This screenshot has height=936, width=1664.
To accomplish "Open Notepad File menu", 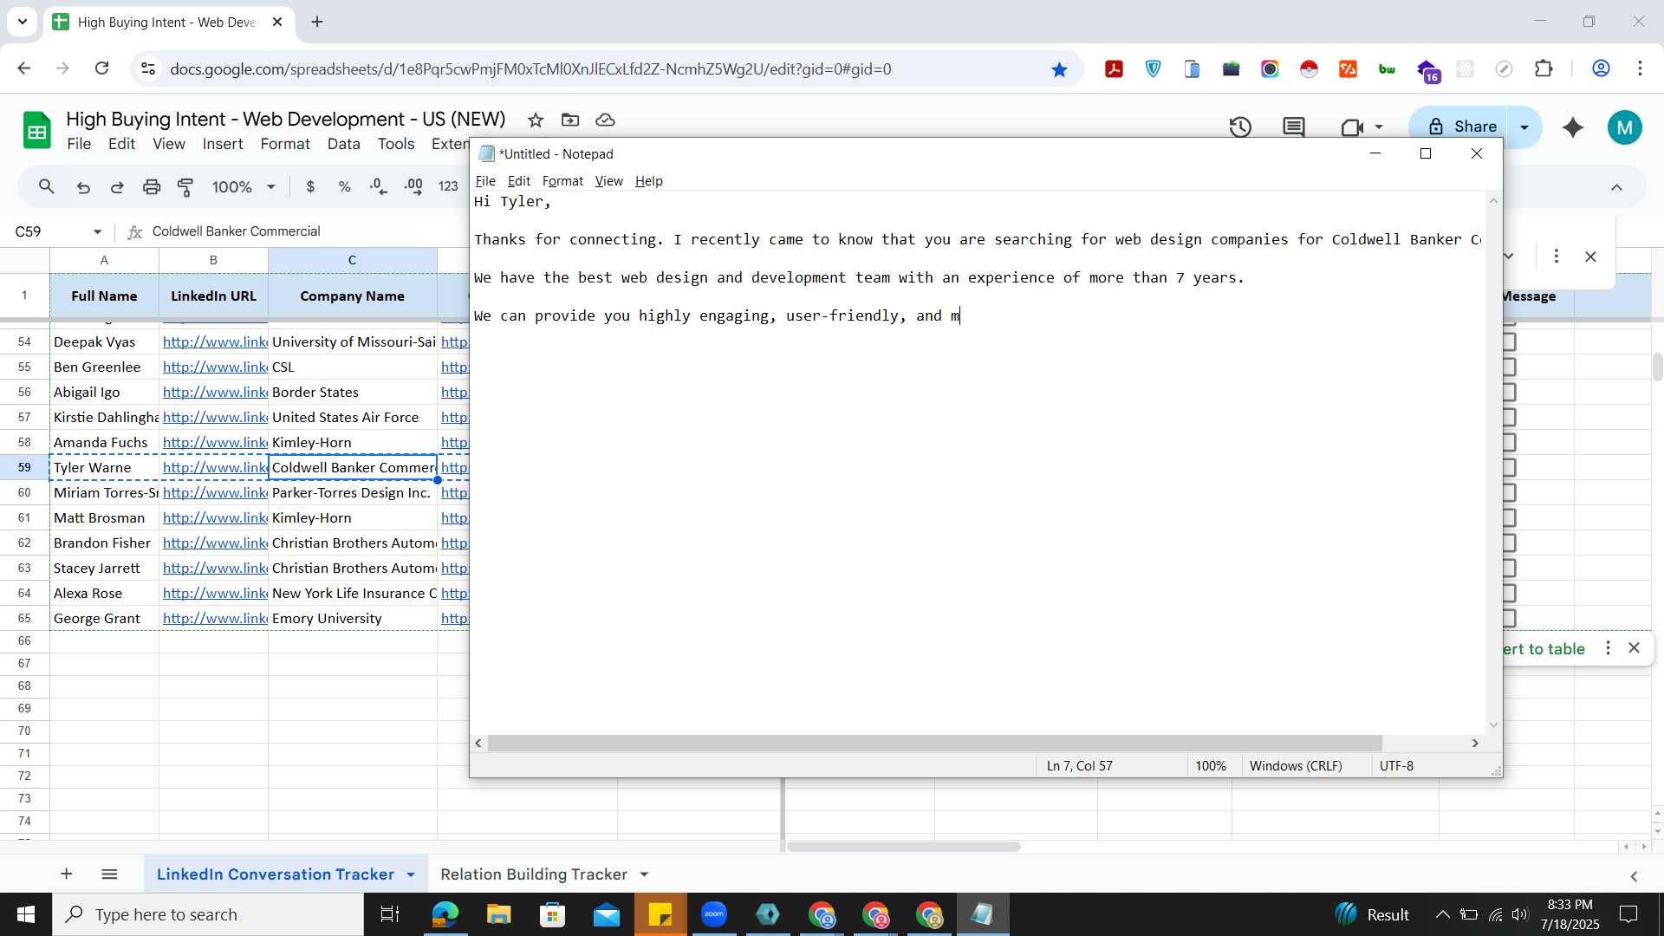I will click(485, 180).
